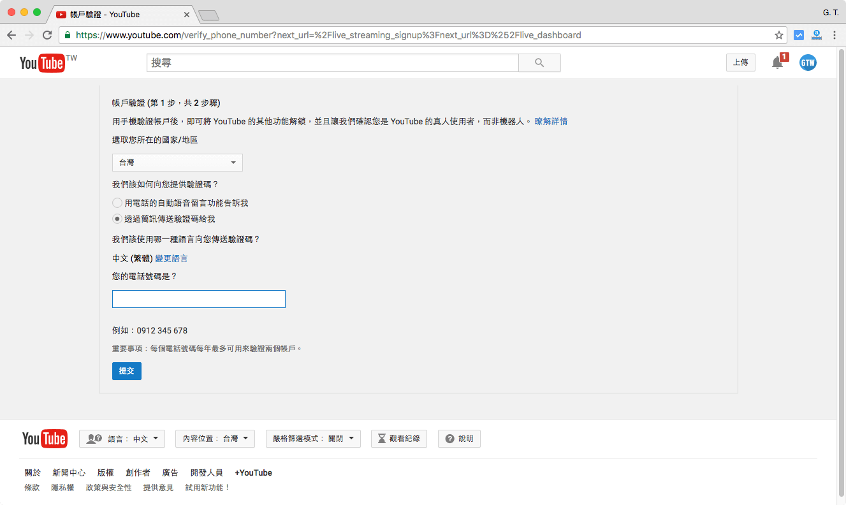Viewport: 846px width, 505px height.
Task: Click inside the phone number input field
Action: click(x=198, y=298)
